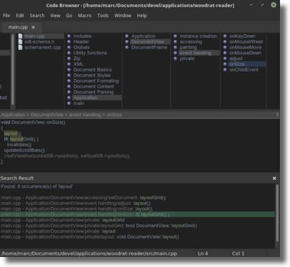Open search result adjust: layout();
This screenshot has height=267, width=290.
tap(76, 203)
